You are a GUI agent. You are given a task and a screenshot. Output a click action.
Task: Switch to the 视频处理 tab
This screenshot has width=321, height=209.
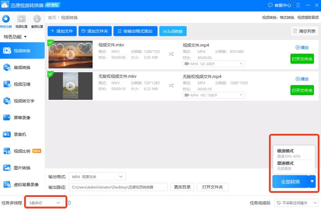click(x=21, y=20)
